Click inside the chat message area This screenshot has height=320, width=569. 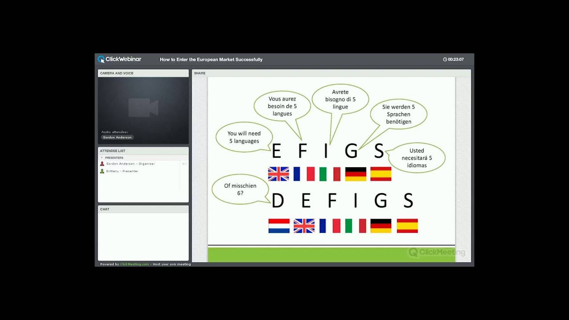click(x=143, y=236)
